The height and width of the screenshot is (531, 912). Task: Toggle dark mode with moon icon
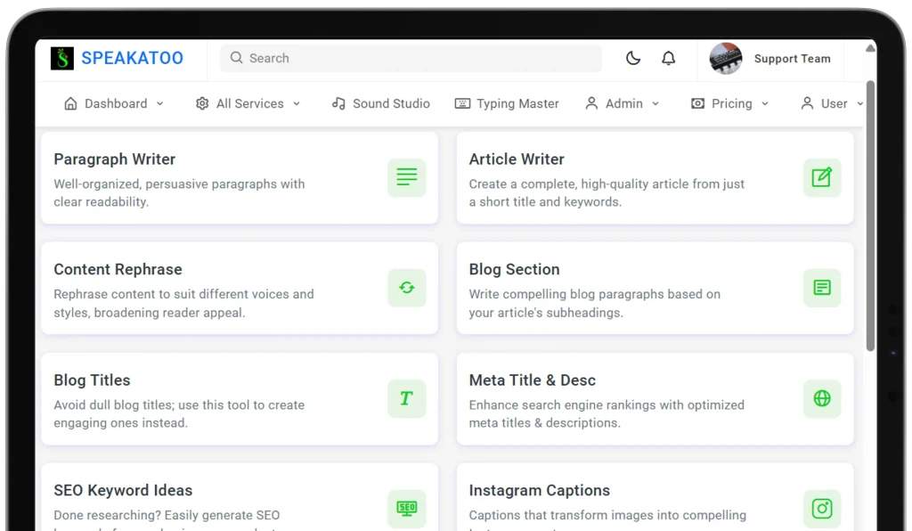(633, 59)
